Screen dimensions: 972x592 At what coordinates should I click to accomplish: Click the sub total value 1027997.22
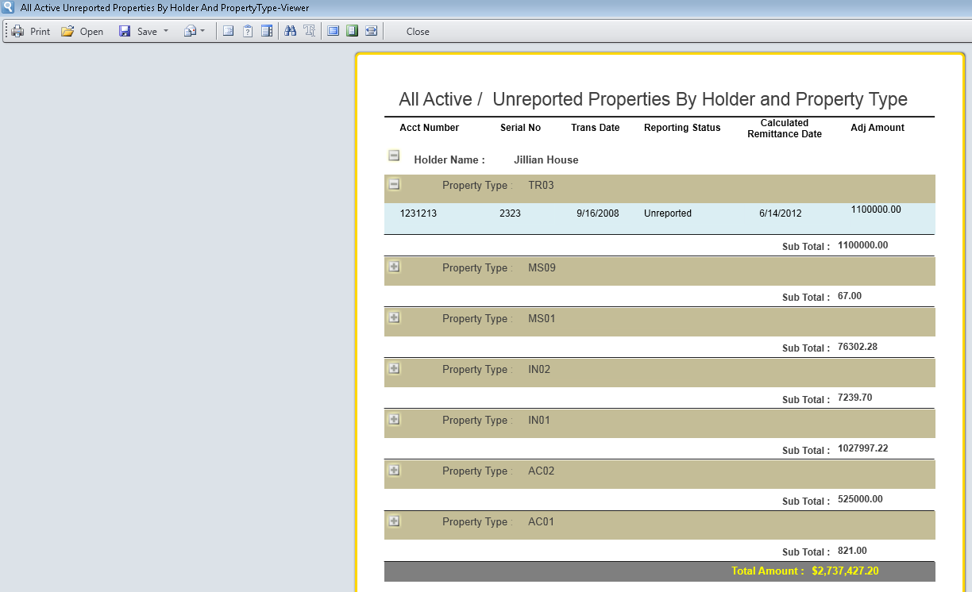[x=863, y=448]
